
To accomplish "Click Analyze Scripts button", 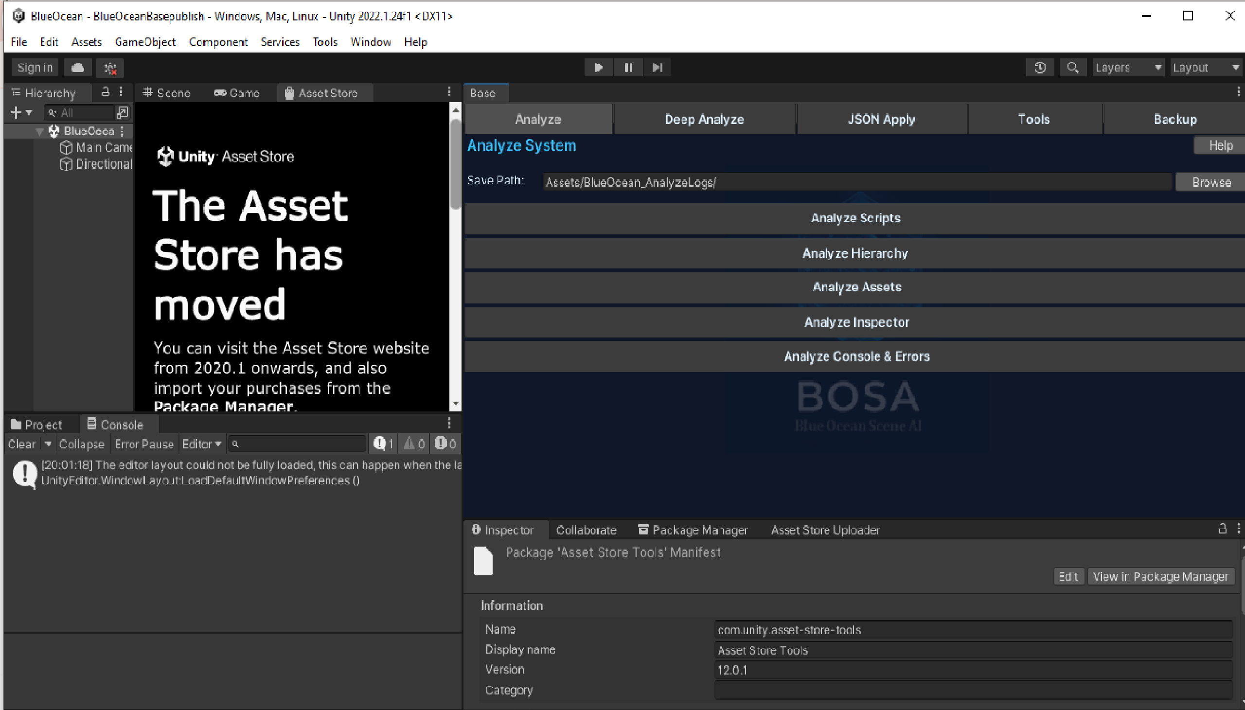I will pyautogui.click(x=855, y=218).
